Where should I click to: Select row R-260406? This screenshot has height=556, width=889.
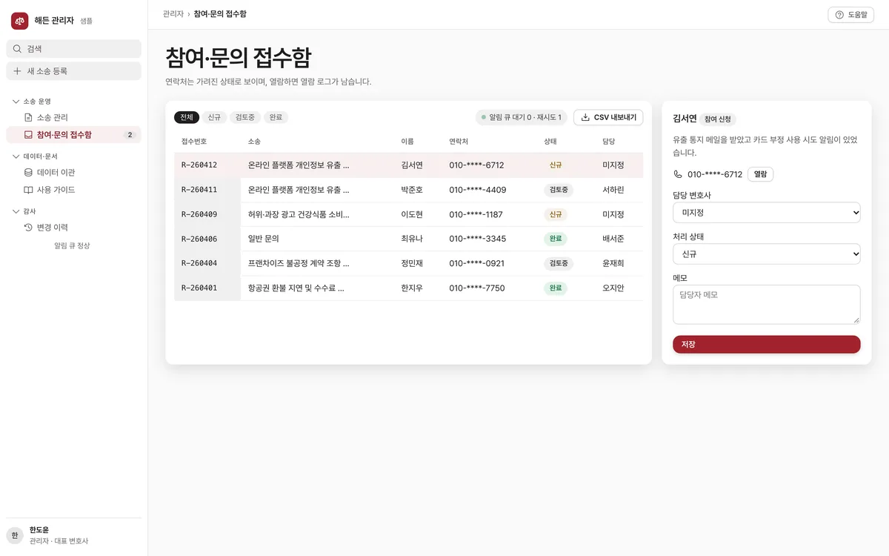[408, 239]
